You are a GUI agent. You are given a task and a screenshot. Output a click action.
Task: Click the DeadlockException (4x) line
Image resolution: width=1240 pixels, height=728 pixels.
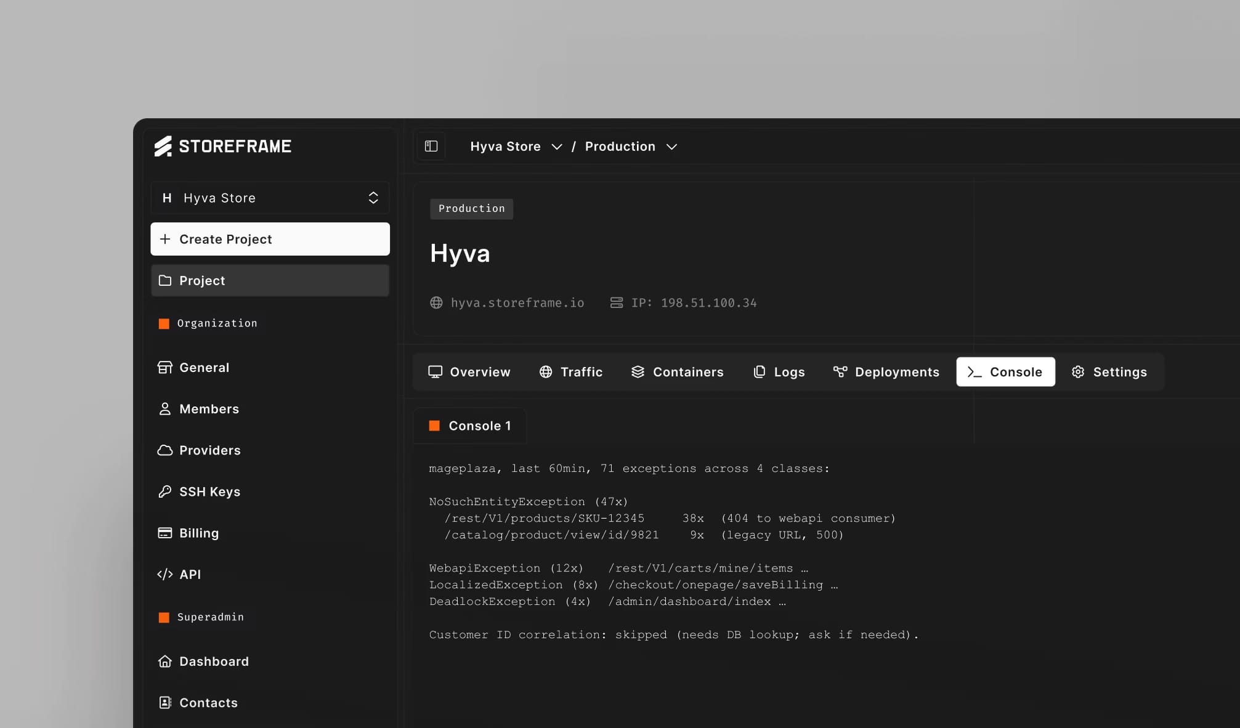[607, 601]
